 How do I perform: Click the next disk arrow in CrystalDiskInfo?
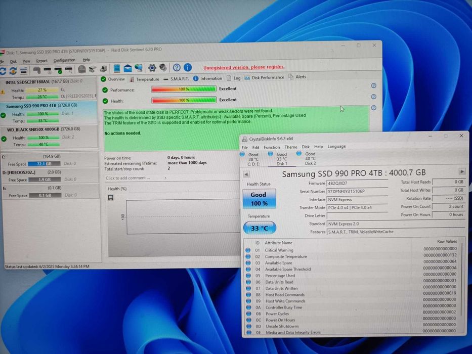[462, 172]
